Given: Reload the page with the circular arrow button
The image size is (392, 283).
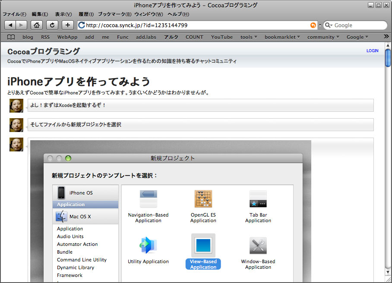Looking at the screenshot, I should (x=52, y=25).
